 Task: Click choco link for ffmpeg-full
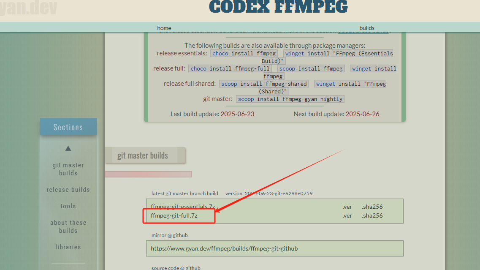point(198,68)
